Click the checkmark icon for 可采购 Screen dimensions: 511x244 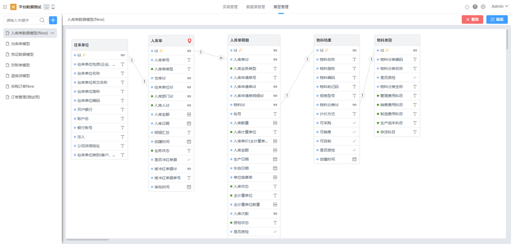(x=355, y=123)
